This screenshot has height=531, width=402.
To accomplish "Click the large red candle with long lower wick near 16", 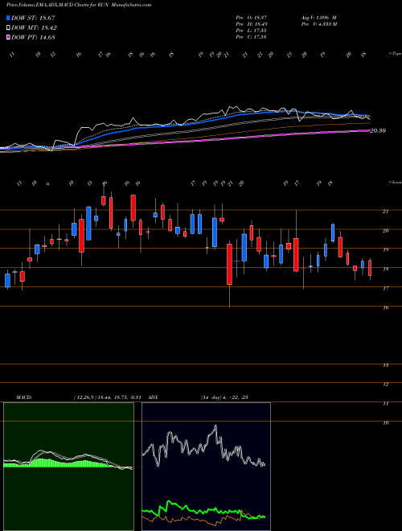I will 229,265.
